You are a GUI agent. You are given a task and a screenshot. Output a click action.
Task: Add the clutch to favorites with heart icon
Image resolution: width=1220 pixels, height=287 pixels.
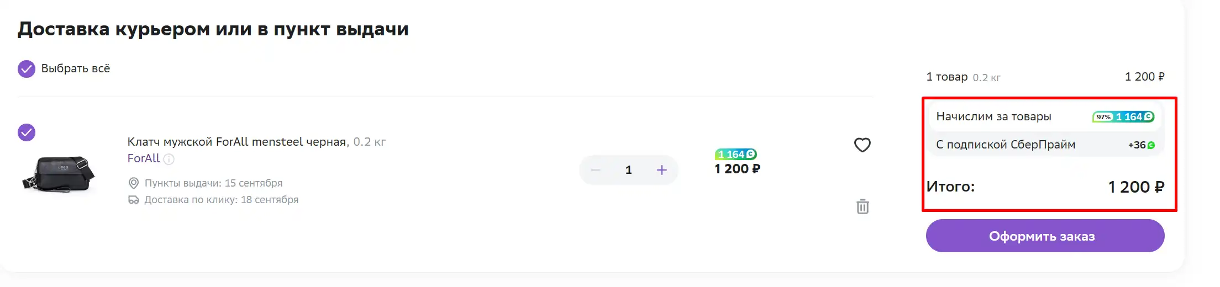click(863, 145)
